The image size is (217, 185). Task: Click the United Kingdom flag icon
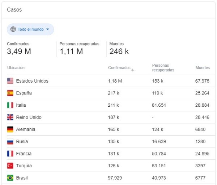[x=10, y=117]
